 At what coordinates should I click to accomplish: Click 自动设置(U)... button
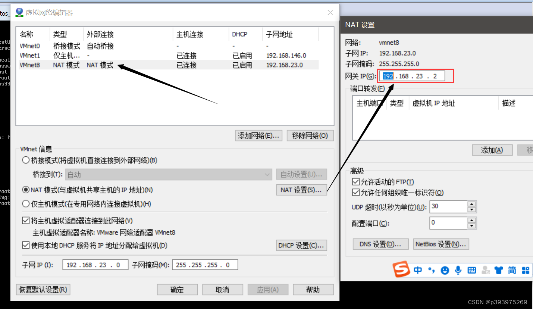click(x=301, y=174)
